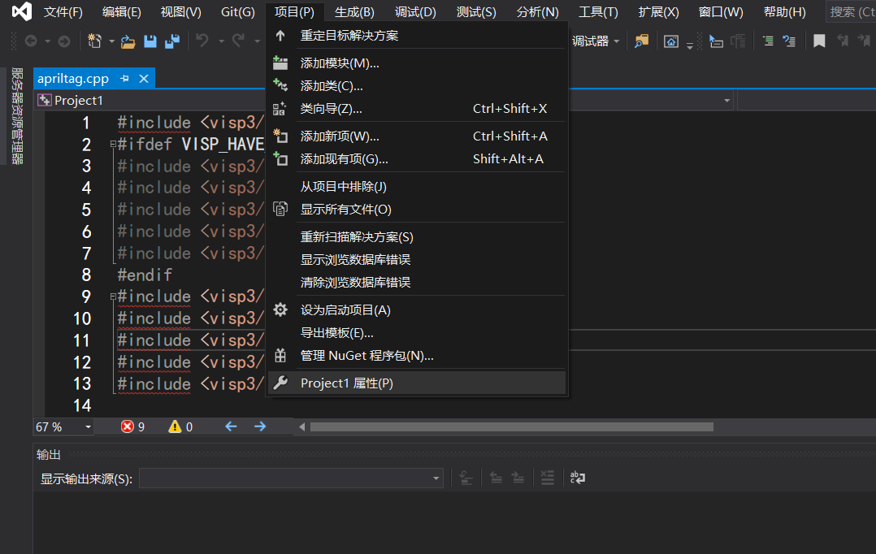The height and width of the screenshot is (554, 876).
Task: Click Output panel previous message icon
Action: tap(496, 478)
